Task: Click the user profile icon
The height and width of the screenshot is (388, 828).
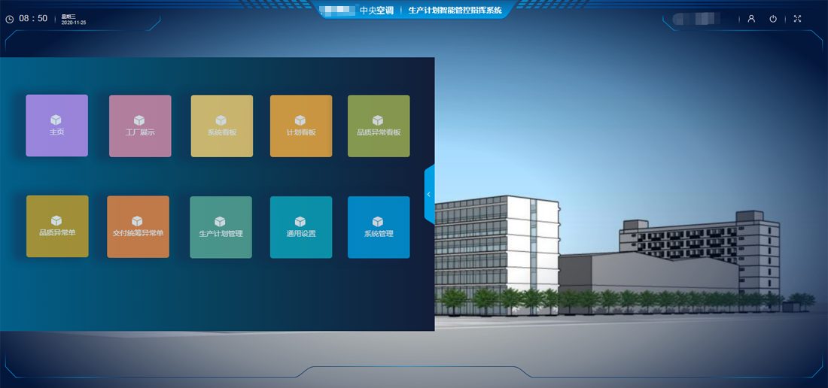Action: pyautogui.click(x=750, y=19)
